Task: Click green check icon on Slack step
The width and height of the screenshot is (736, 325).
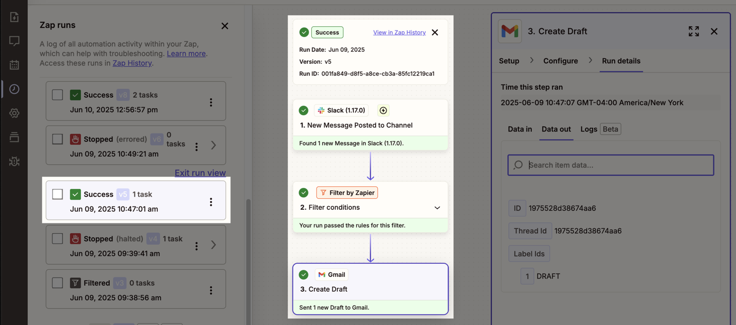Action: 304,110
